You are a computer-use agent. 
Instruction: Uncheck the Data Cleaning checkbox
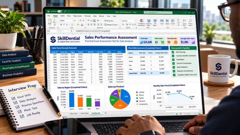tap(173, 52)
